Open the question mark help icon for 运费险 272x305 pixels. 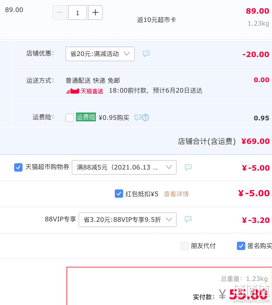click(x=145, y=117)
